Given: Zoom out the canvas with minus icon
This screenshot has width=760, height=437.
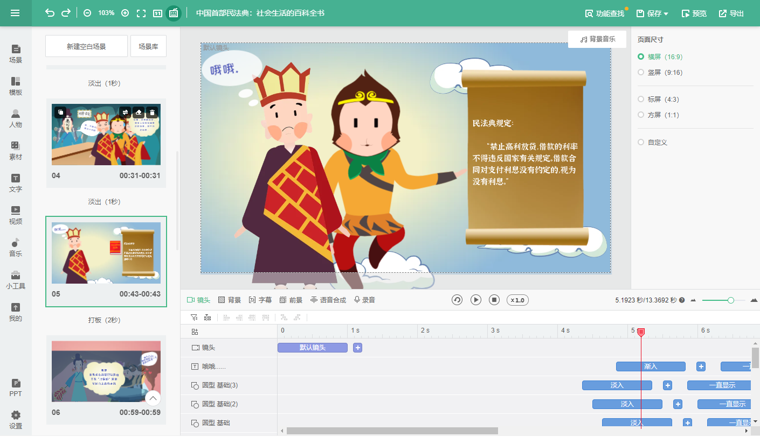Looking at the screenshot, I should click(87, 13).
